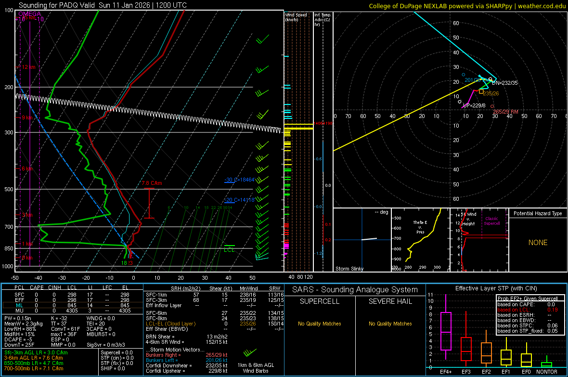Click the SFC-1km SRH row
The height and width of the screenshot is (377, 568).
pyautogui.click(x=215, y=295)
